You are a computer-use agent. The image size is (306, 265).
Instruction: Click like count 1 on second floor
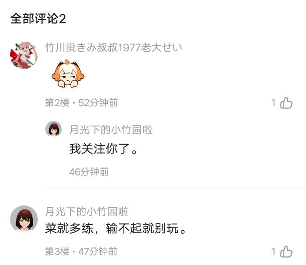[273, 103]
